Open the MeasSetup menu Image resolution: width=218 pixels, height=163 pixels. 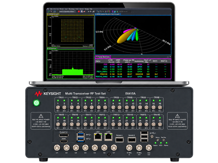click(x=72, y=9)
